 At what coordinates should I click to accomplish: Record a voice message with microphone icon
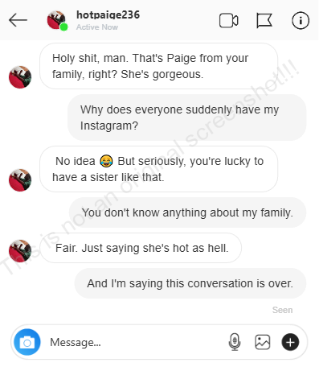click(235, 342)
